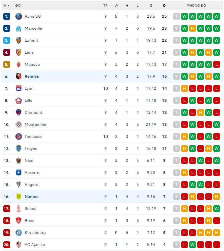
Task: Click the Strasbourg club crest
Action: click(19, 233)
